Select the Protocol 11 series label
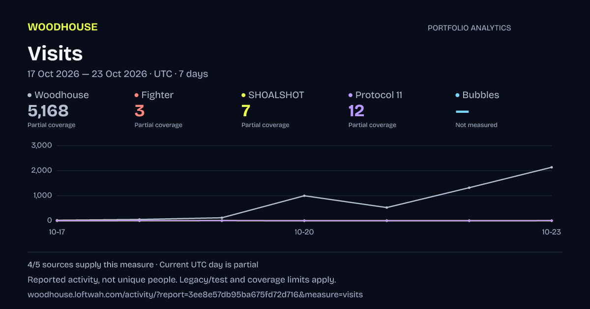The image size is (590, 309). [379, 95]
